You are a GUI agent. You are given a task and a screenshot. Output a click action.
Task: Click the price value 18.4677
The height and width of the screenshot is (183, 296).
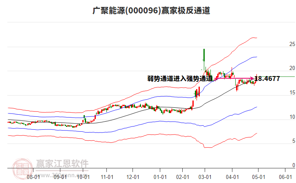coord(267,78)
